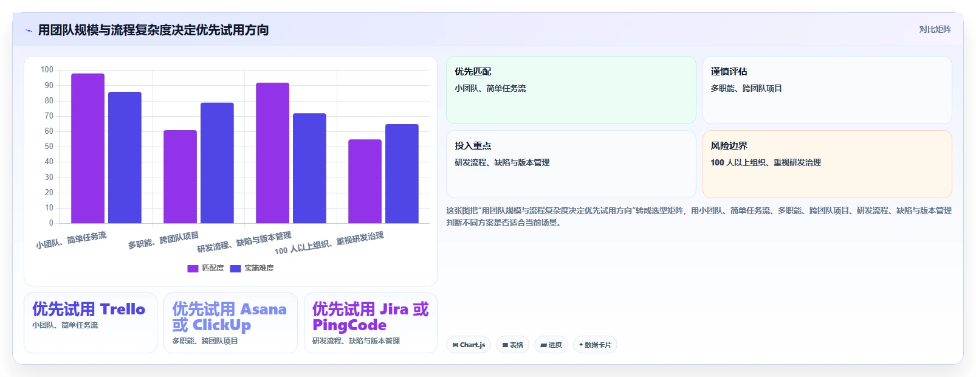Select the 优先试用 Trello card
The height and width of the screenshot is (377, 976).
pos(91,323)
